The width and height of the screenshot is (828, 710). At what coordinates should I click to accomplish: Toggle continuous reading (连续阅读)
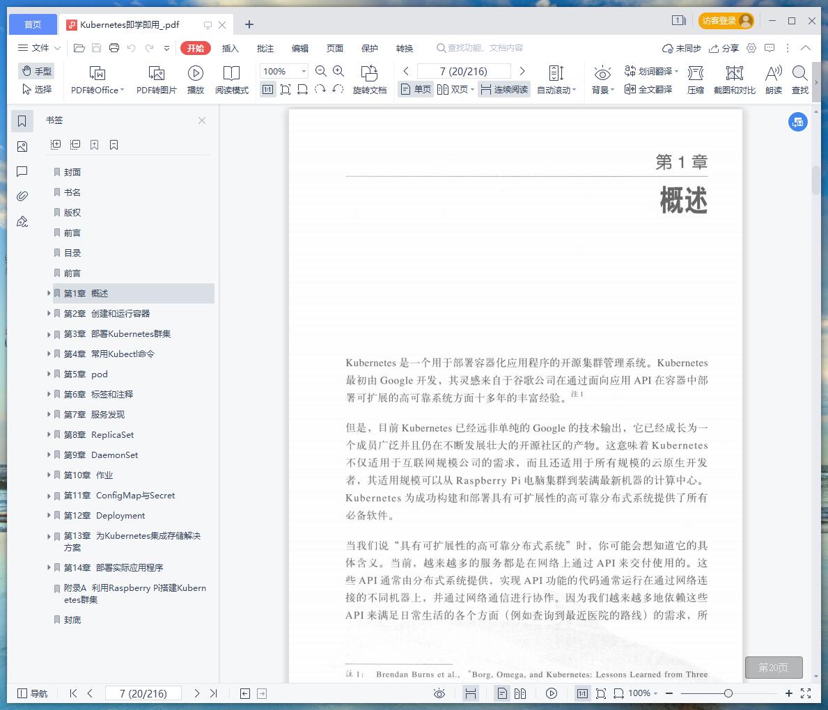(x=504, y=90)
